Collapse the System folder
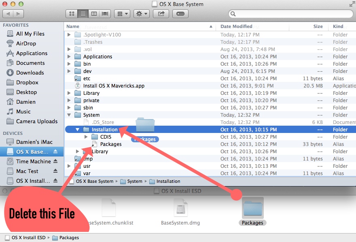This screenshot has width=356, height=242. pyautogui.click(x=69, y=115)
